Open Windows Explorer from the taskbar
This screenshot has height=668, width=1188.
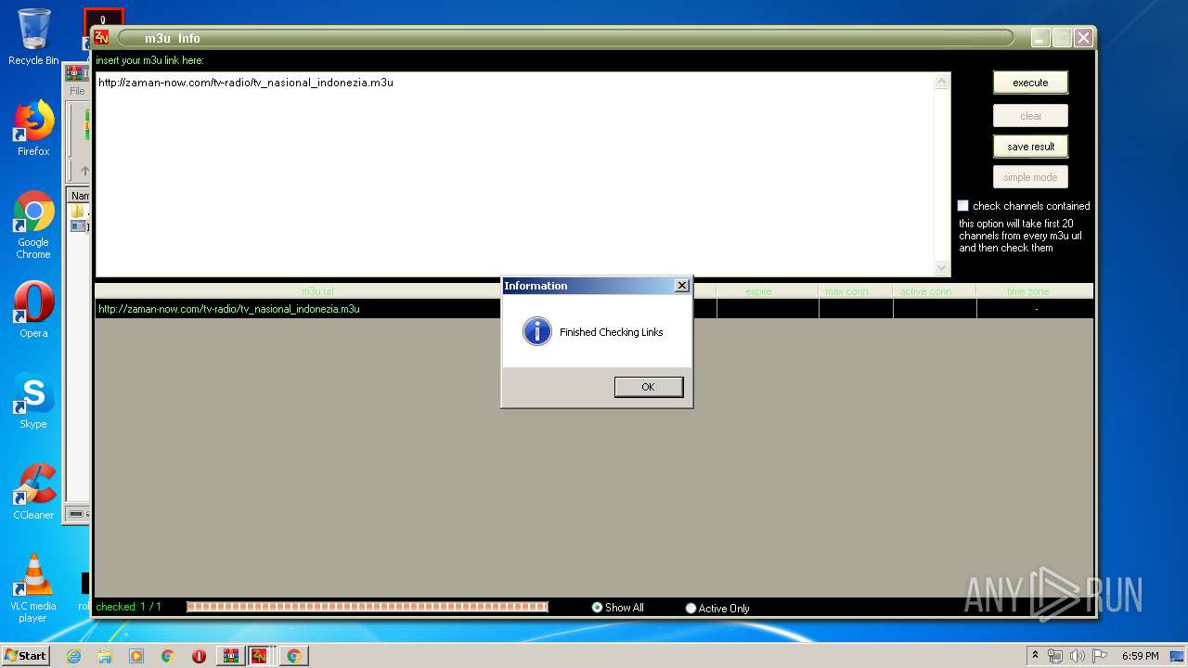point(105,656)
